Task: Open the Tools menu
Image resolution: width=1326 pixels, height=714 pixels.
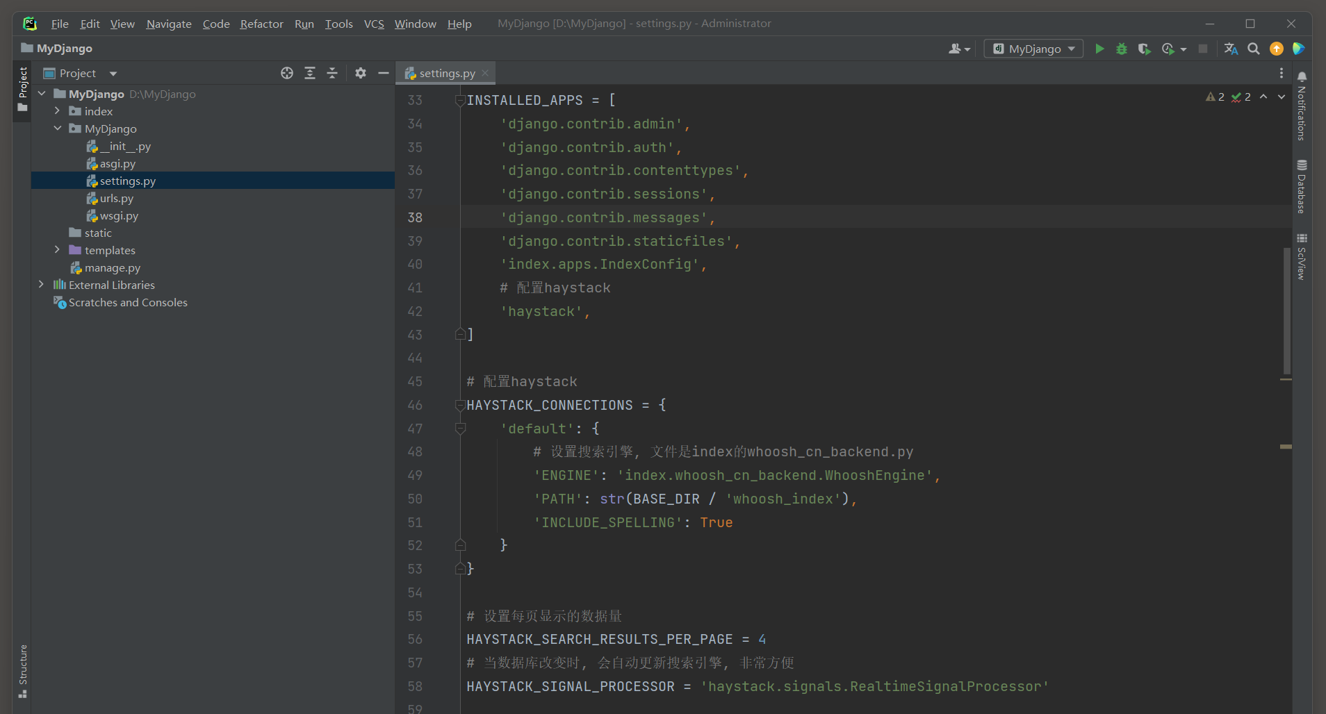Action: tap(338, 24)
